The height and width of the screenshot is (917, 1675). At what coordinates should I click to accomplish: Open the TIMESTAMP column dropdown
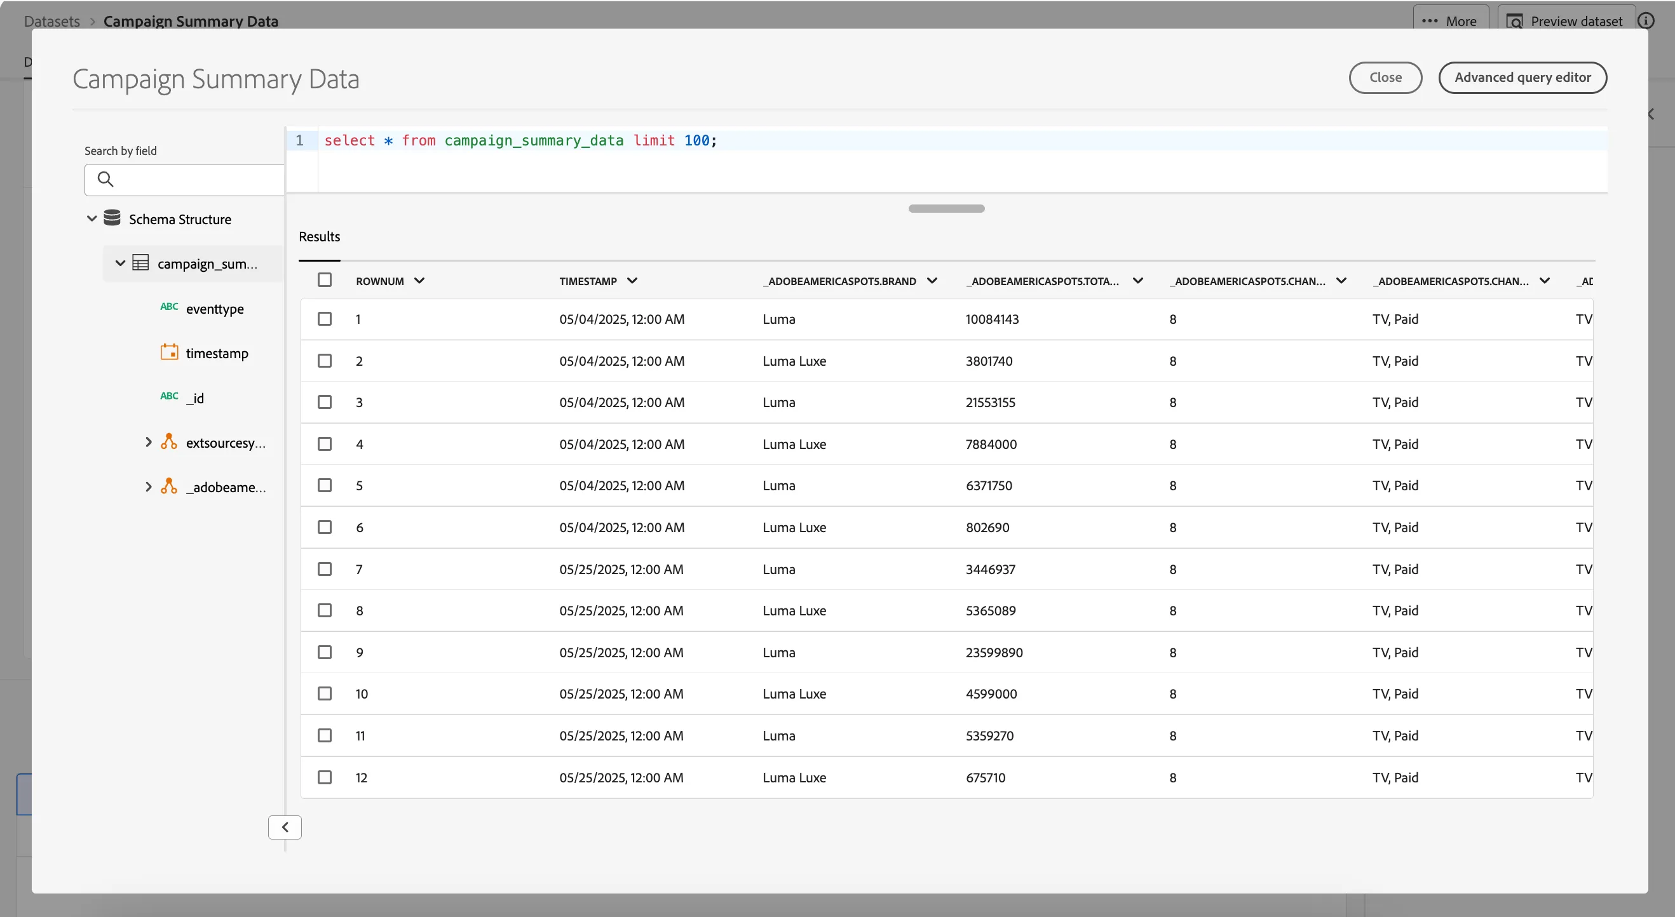(632, 281)
